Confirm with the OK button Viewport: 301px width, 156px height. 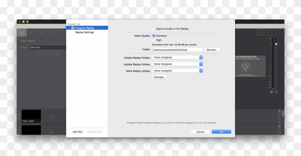point(221,132)
